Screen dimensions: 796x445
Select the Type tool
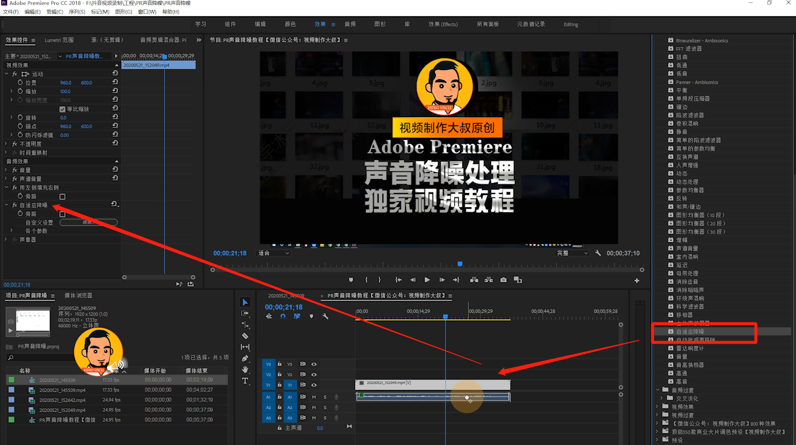[x=245, y=381]
